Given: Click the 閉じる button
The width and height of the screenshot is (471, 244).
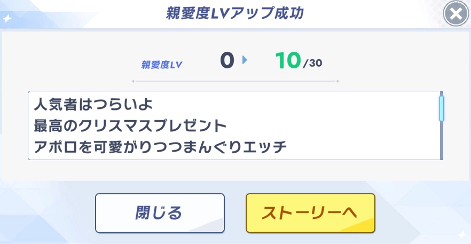Looking at the screenshot, I should (x=160, y=212).
